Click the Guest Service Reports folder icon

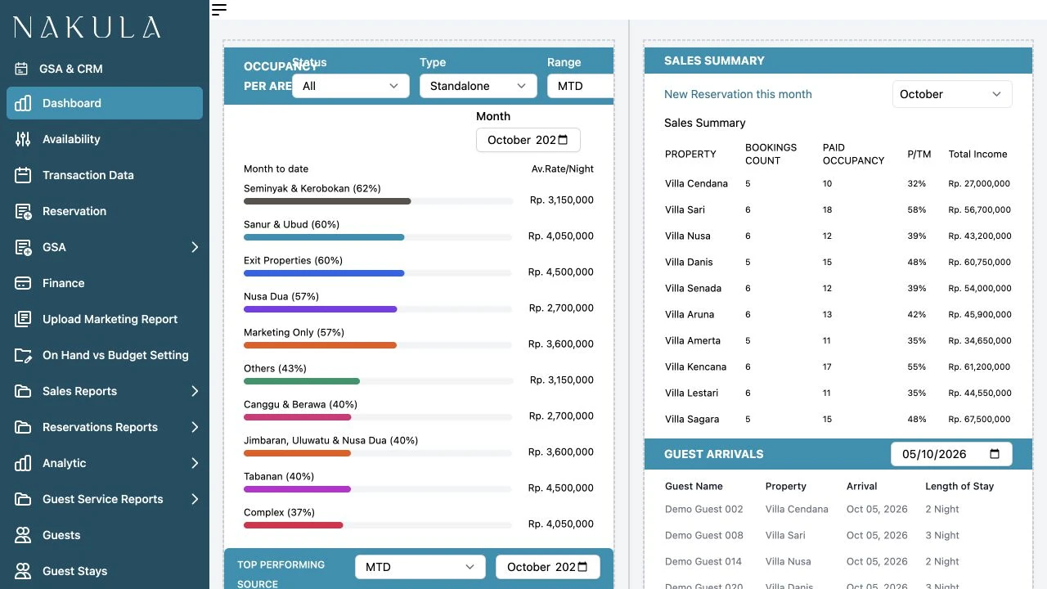23,499
